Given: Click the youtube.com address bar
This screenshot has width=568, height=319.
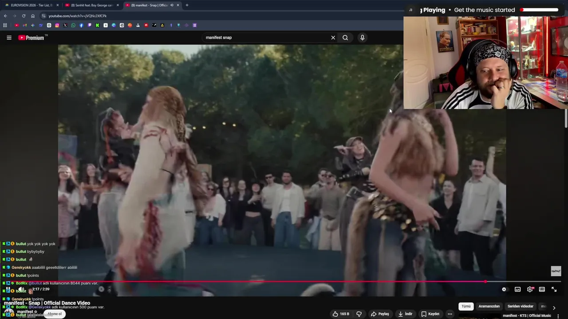Looking at the screenshot, I should 222,16.
